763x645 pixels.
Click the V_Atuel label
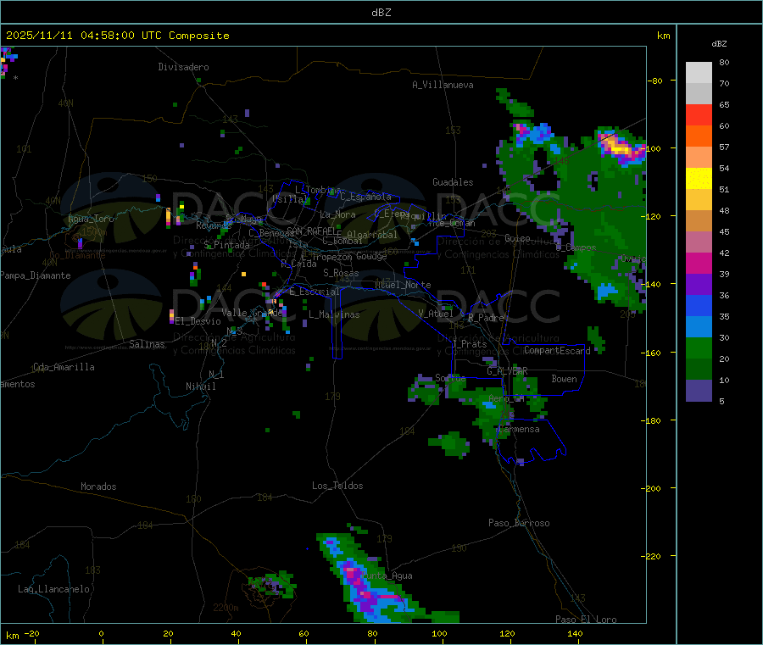coord(436,314)
